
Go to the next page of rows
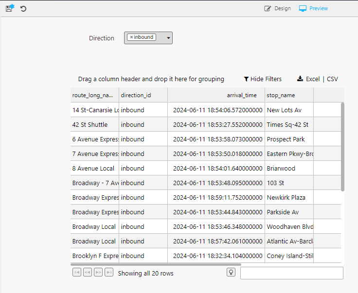[98, 273]
